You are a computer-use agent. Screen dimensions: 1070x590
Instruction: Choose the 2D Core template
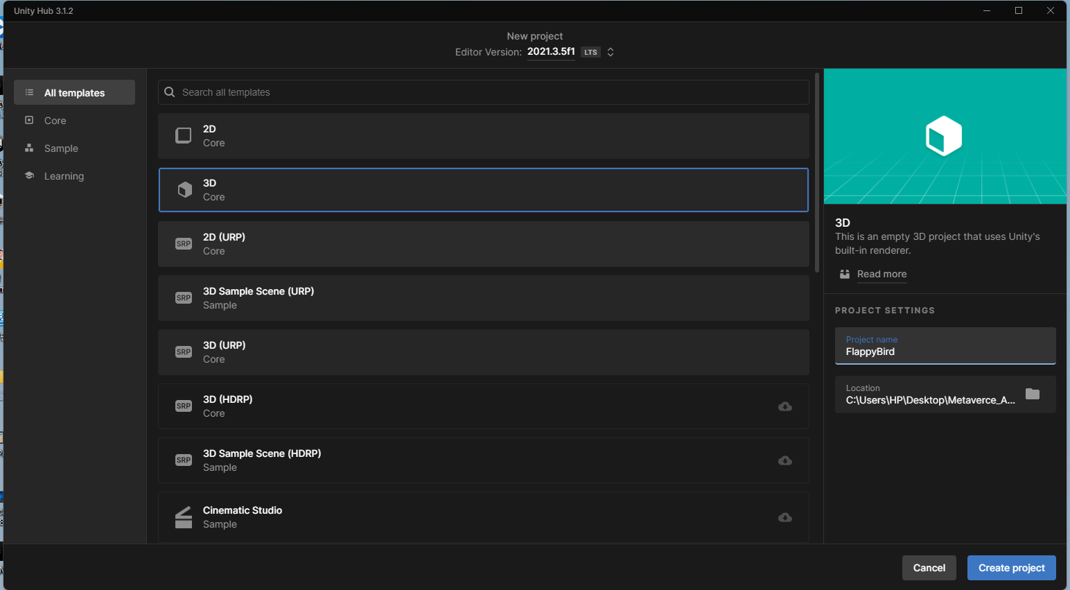coord(484,136)
